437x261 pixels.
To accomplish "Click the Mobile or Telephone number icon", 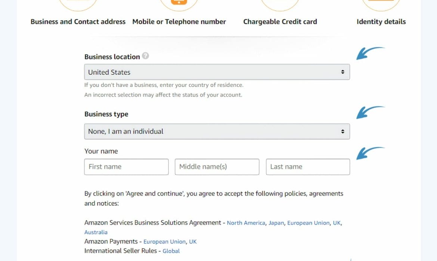I will [x=179, y=4].
